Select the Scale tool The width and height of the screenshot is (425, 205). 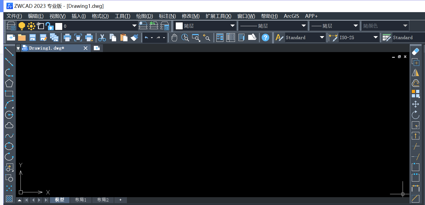pos(416,125)
